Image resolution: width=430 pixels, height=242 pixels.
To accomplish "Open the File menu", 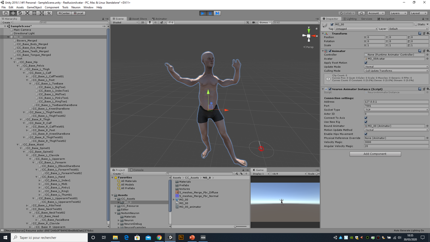I will pyautogui.click(x=3, y=7).
